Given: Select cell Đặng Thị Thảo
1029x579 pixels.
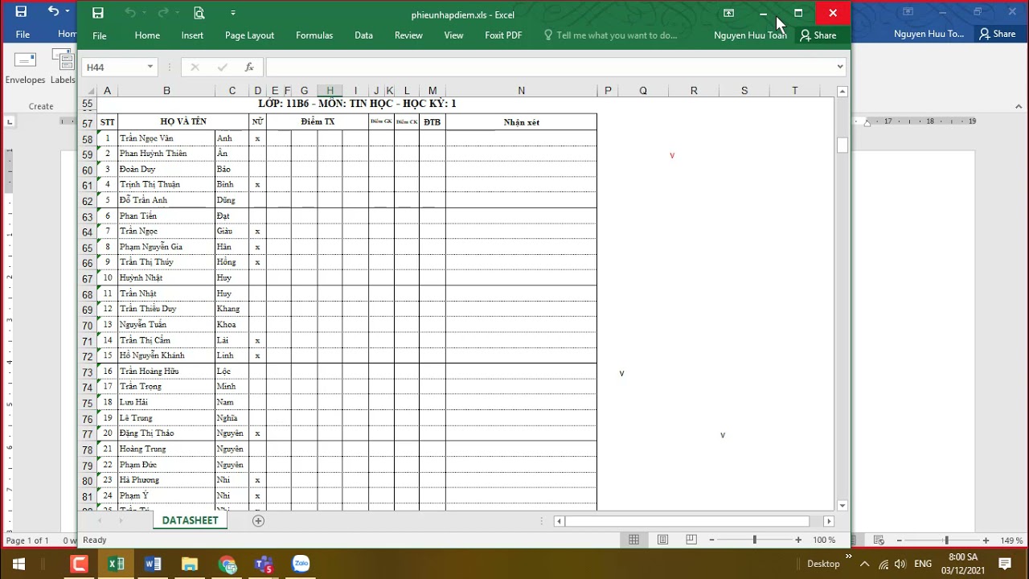Looking at the screenshot, I should (166, 433).
